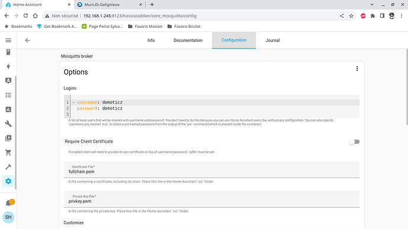The height and width of the screenshot is (229, 408).
Task: Go to the browser home page
Action: (35, 16)
